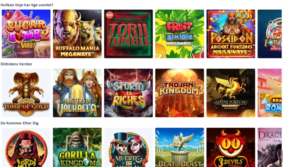Viewport: 283px width, 167px height.
Task: Open the Trojan Kingdom game
Action: tap(180, 93)
